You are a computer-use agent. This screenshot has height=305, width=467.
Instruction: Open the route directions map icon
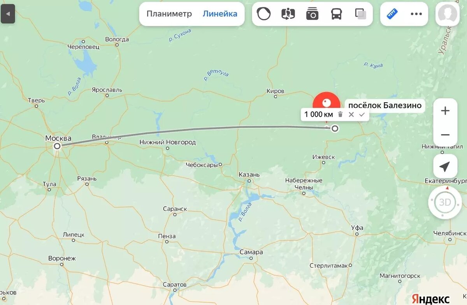click(288, 14)
